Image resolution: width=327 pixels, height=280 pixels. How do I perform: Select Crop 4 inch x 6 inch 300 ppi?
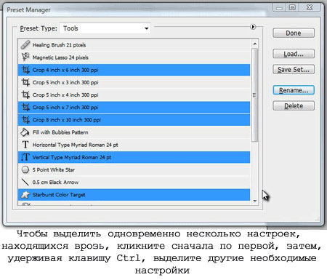[134, 70]
